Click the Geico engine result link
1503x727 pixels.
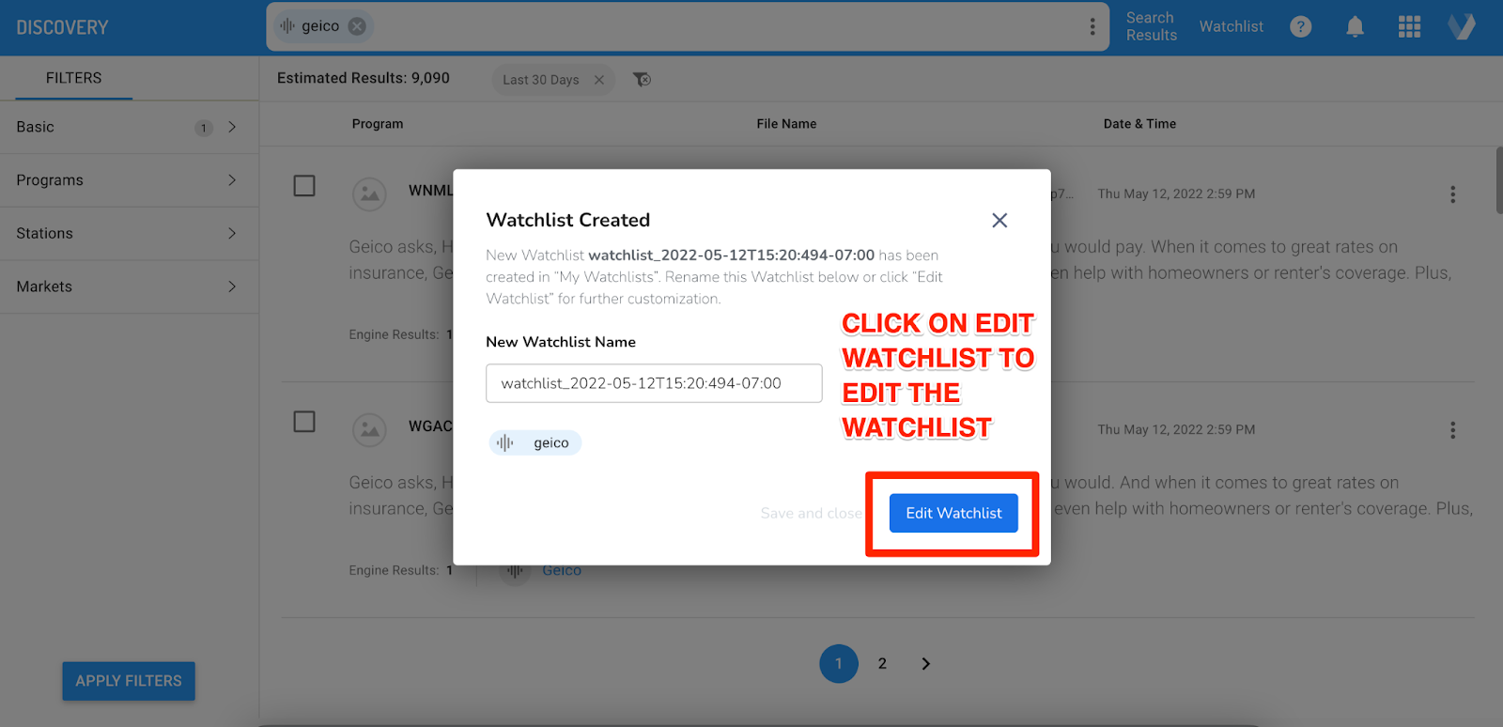click(562, 570)
